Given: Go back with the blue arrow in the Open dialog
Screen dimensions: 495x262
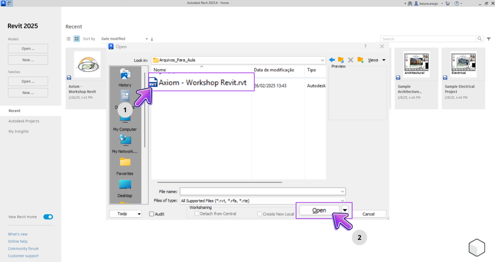Looking at the screenshot, I should pos(332,60).
